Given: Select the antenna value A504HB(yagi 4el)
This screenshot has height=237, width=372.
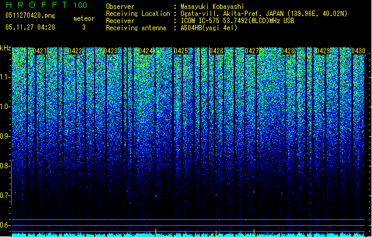Looking at the screenshot, I should (209, 28).
